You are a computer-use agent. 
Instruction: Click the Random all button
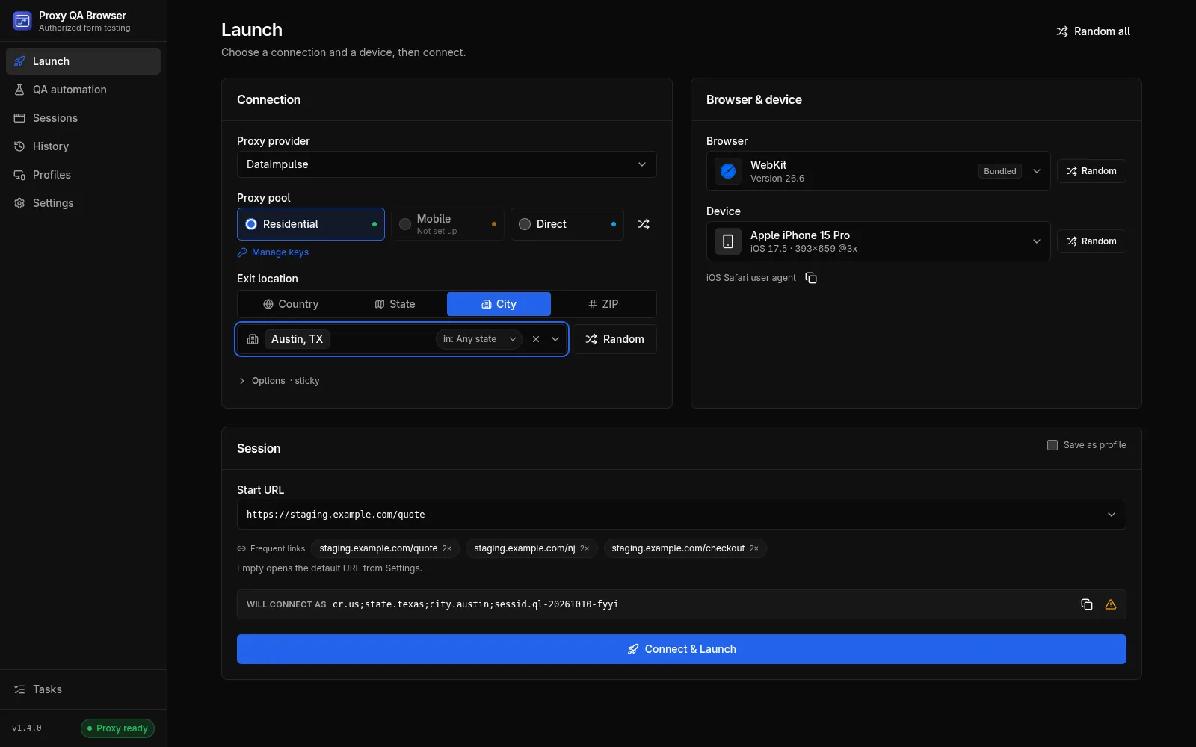point(1093,31)
